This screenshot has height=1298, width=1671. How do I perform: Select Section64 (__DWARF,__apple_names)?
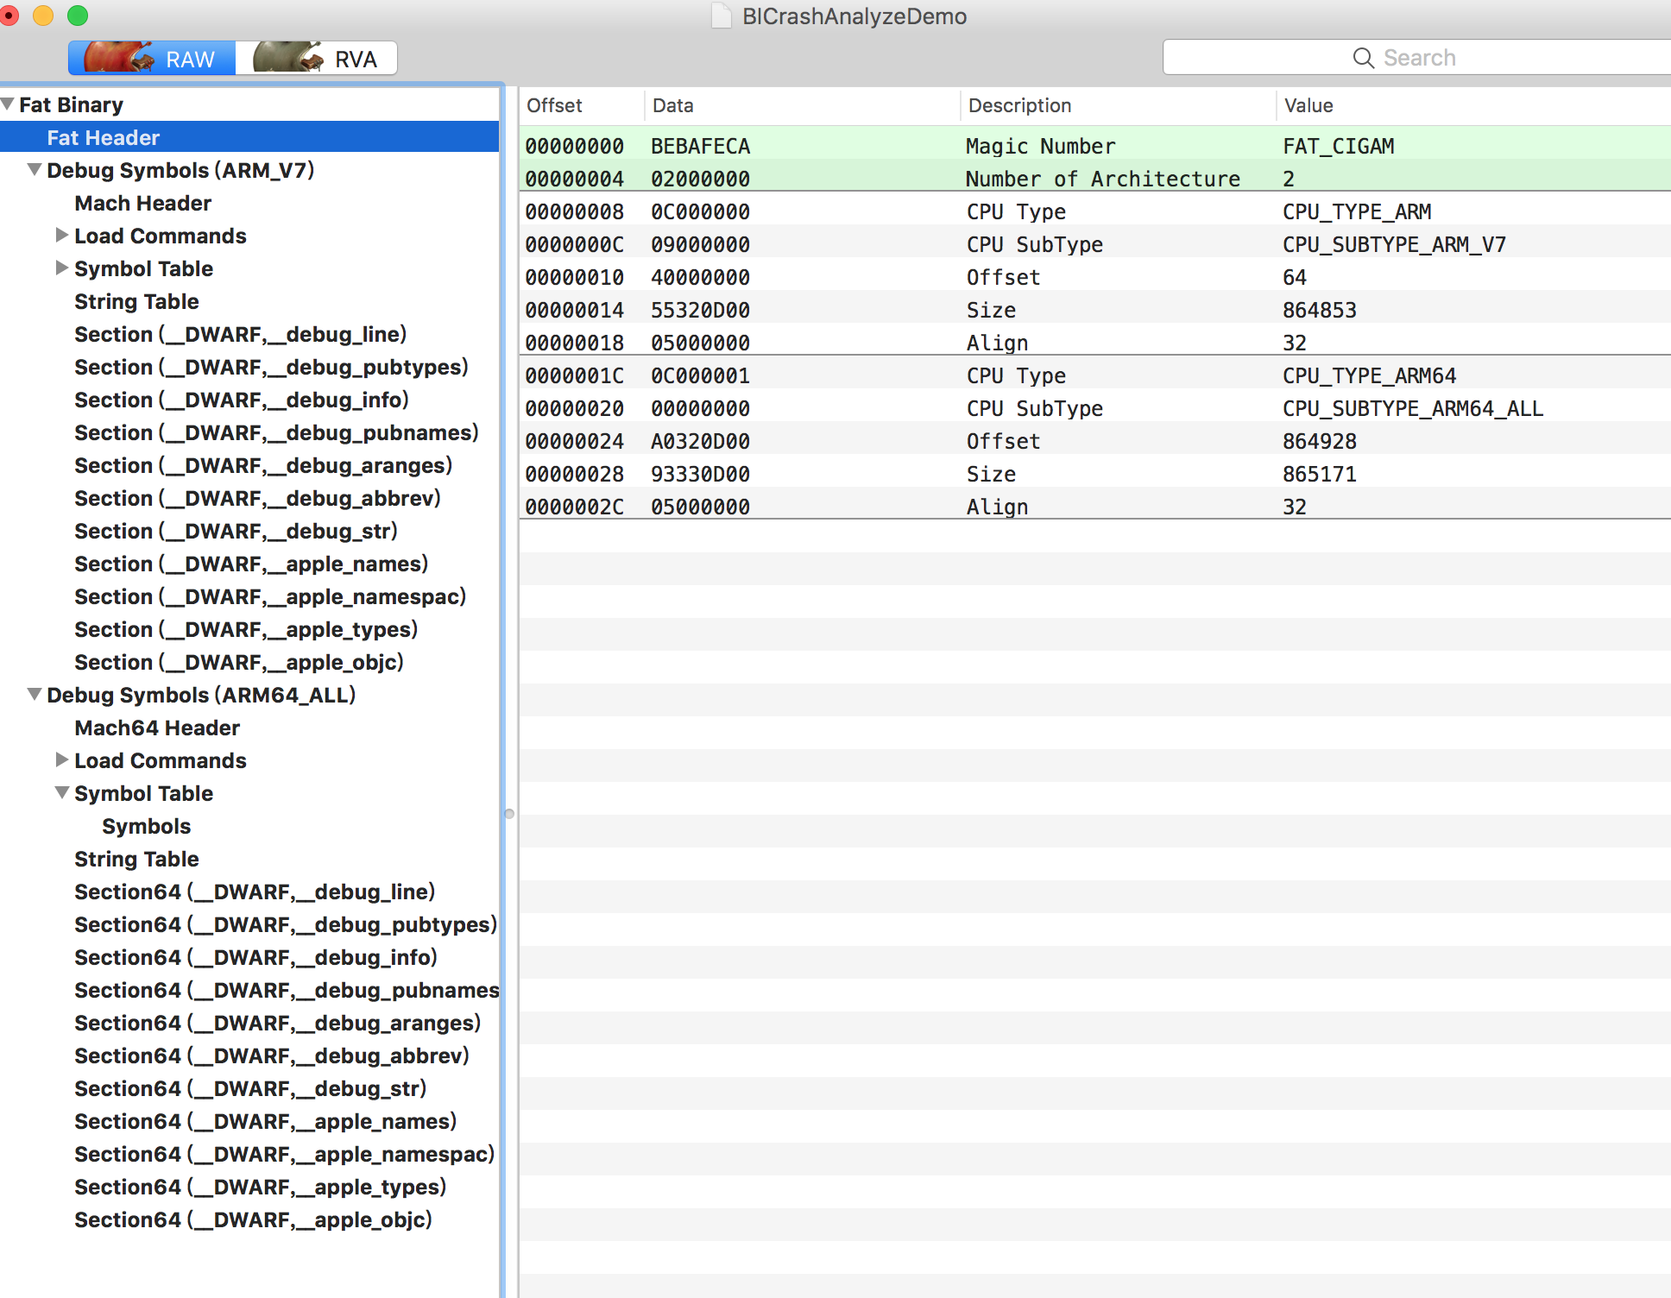266,1121
